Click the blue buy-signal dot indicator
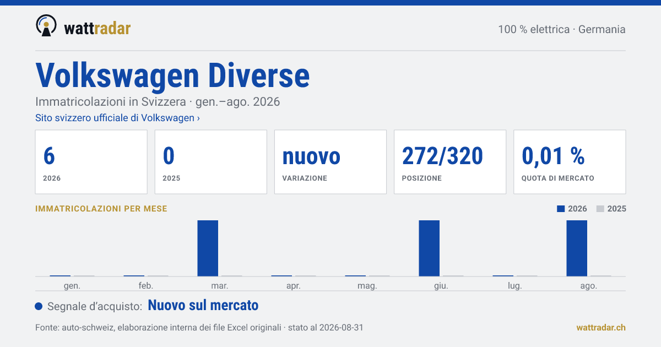Viewport: 661px width, 347px height. tap(39, 306)
